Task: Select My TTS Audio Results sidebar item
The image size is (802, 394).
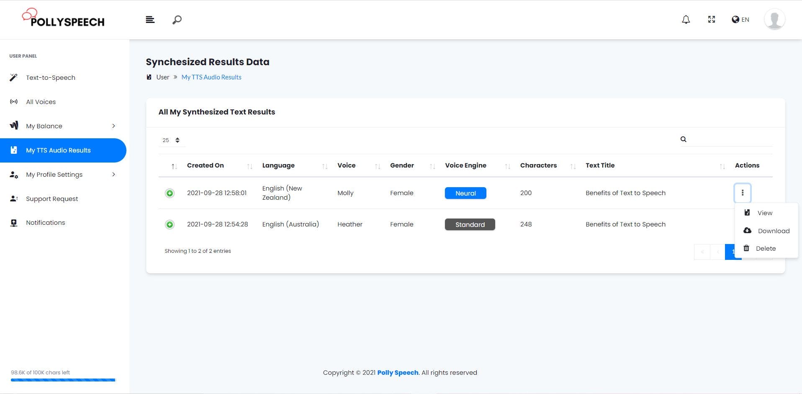Action: tap(63, 150)
